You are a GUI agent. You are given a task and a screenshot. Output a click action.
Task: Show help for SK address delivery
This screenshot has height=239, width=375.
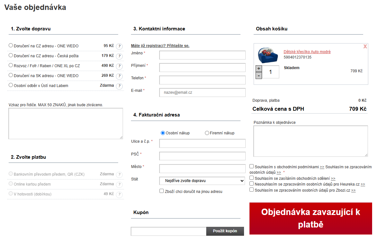click(x=119, y=76)
